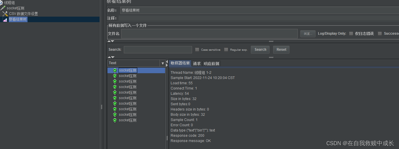The height and width of the screenshot is (149, 399).
Task: Switch to the 取样器结果 tab
Action: (180, 63)
